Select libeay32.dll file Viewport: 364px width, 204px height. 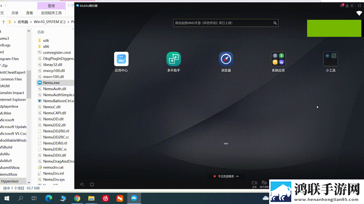(x=52, y=65)
